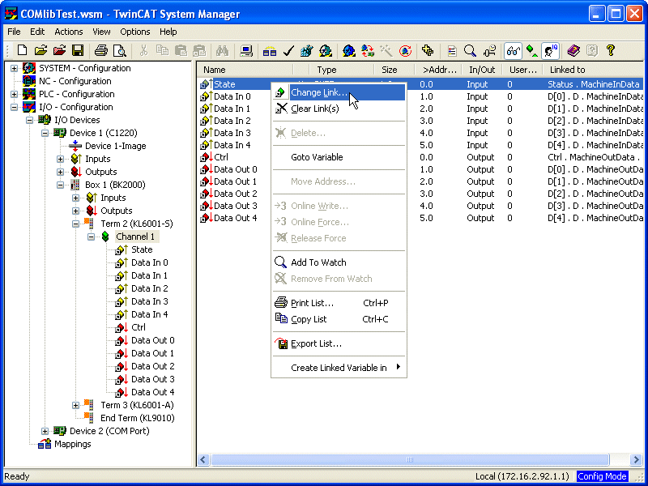This screenshot has height=486, width=648.
Task: Select Add To Watch in the context menu
Action: pos(339,262)
